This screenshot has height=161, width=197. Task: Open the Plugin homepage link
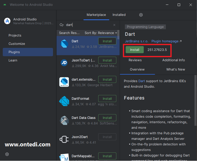(x=166, y=41)
